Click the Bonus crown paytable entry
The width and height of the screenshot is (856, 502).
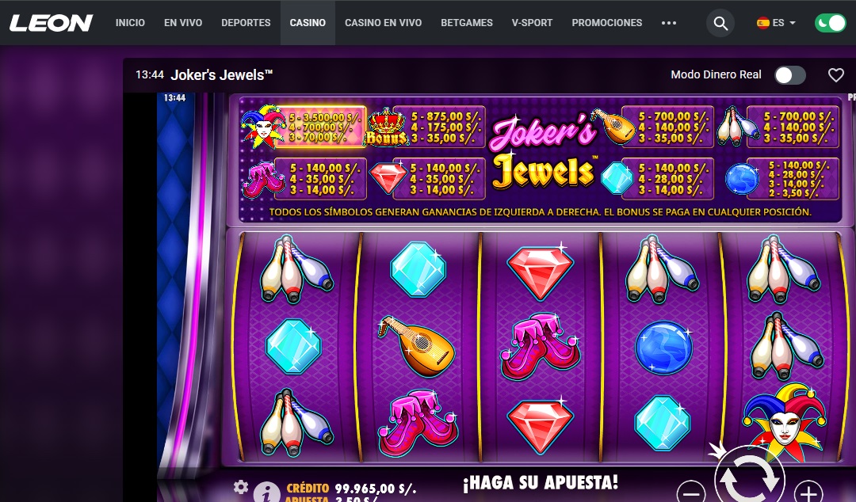[426, 127]
